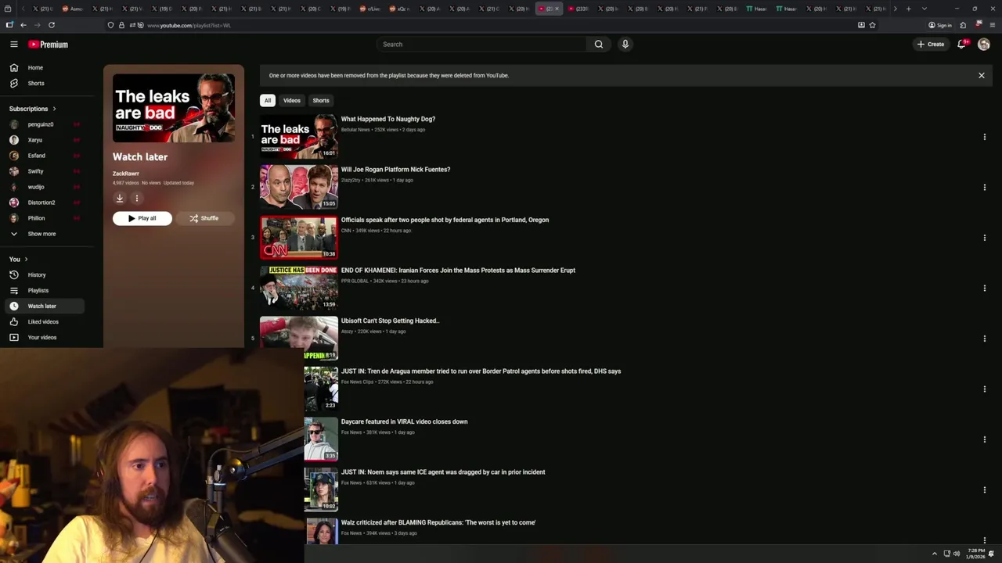Open a new browser tab with plus
This screenshot has height=563, width=1002.
[908, 9]
